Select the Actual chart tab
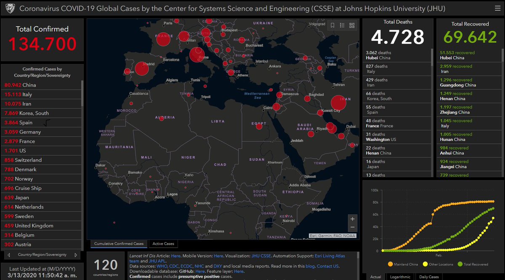505x280 pixels. coord(375,277)
